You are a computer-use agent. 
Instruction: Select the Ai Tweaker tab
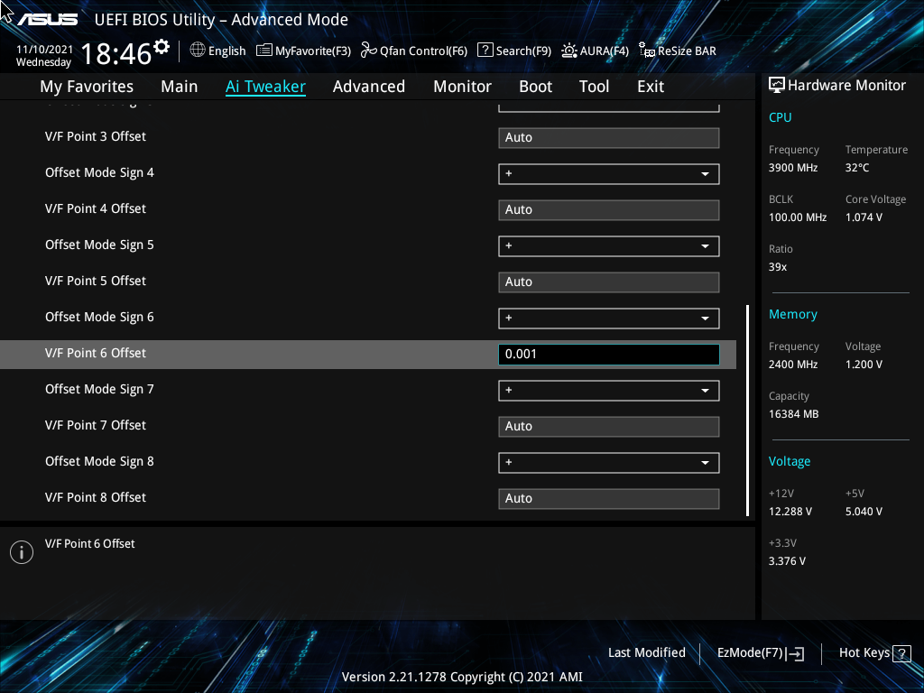(x=265, y=87)
